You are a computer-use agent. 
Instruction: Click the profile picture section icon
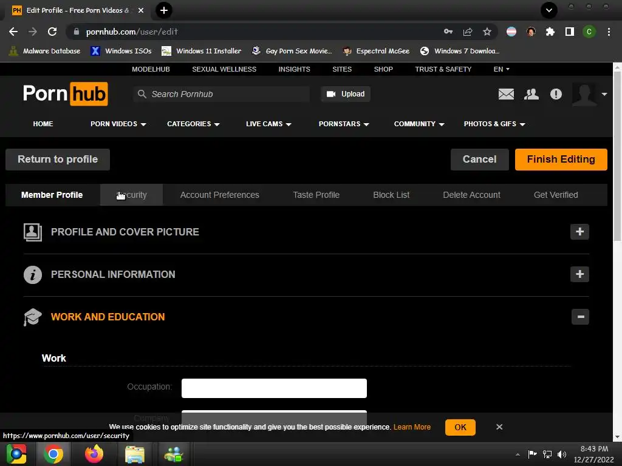point(33,232)
